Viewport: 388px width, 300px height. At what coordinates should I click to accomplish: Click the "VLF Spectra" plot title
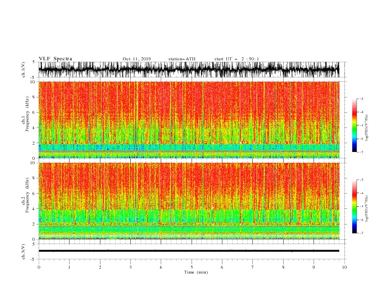(x=55, y=59)
